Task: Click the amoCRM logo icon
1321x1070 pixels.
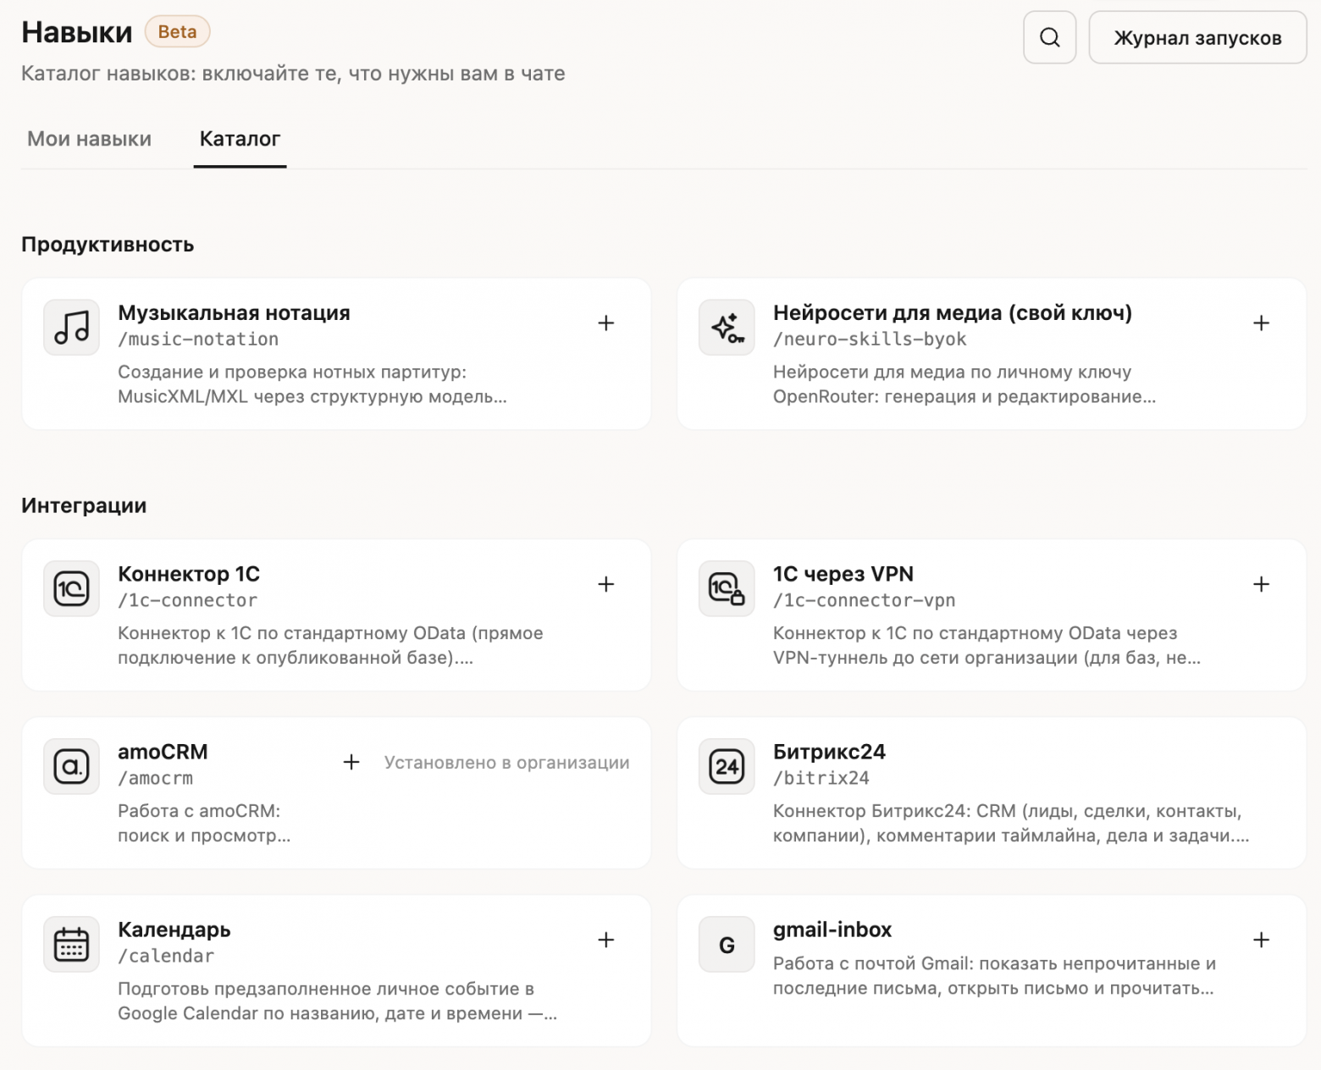Action: [x=72, y=766]
